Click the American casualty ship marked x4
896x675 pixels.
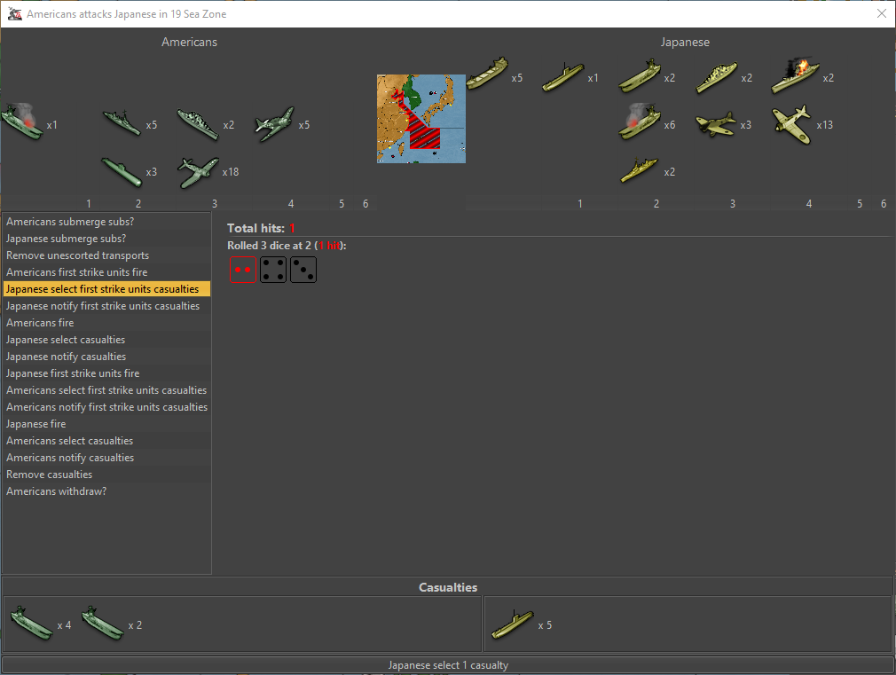click(31, 624)
